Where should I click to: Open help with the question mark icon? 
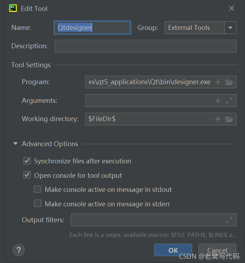pyautogui.click(x=19, y=250)
